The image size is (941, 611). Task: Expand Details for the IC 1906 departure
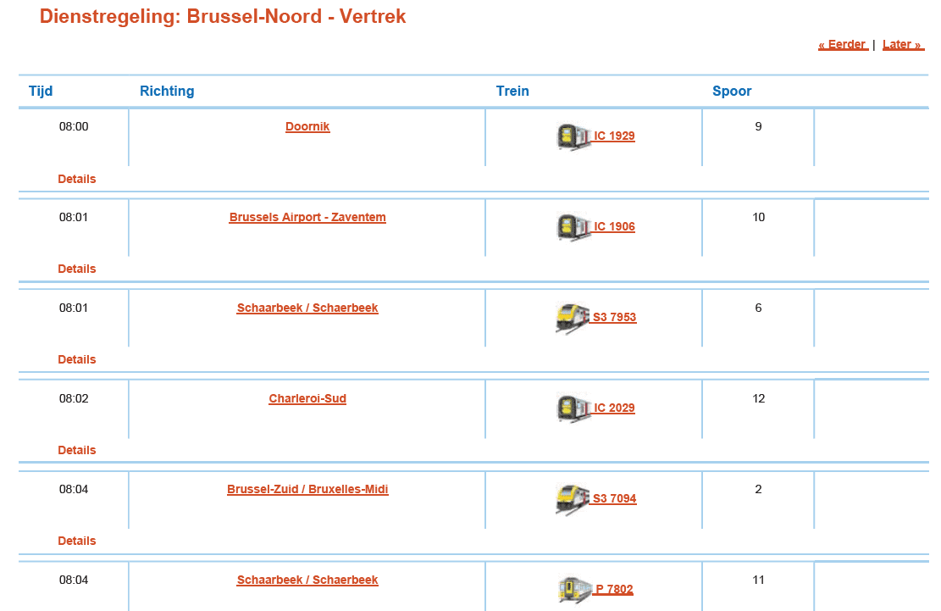point(76,269)
